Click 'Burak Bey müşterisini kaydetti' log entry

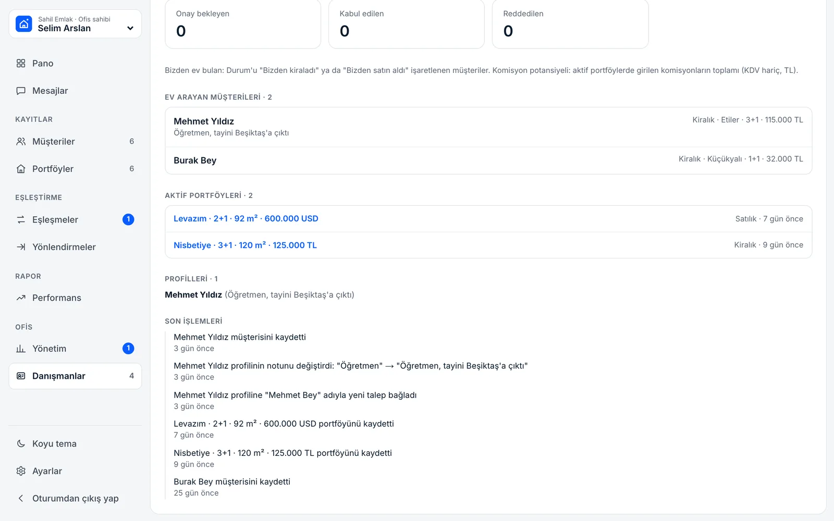tap(232, 481)
